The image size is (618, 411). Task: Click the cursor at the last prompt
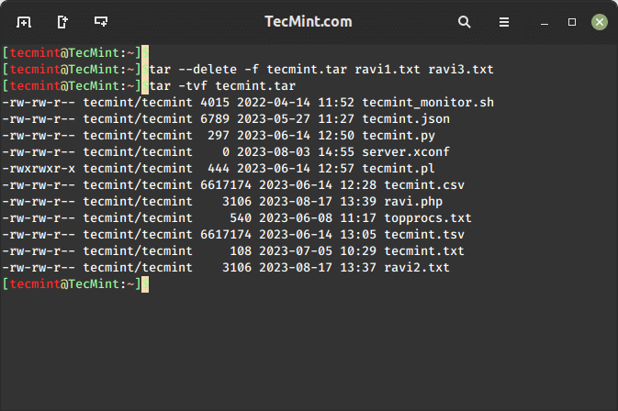[144, 284]
